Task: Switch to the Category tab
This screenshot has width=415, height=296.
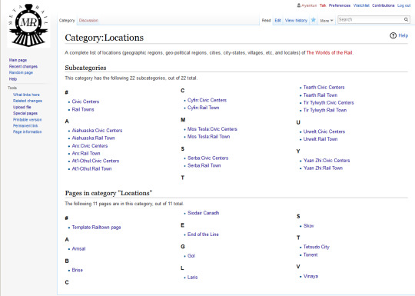Action: [x=67, y=21]
